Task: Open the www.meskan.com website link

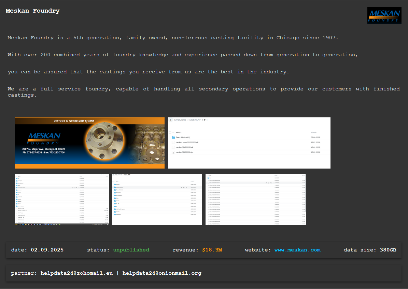Action: point(297,250)
